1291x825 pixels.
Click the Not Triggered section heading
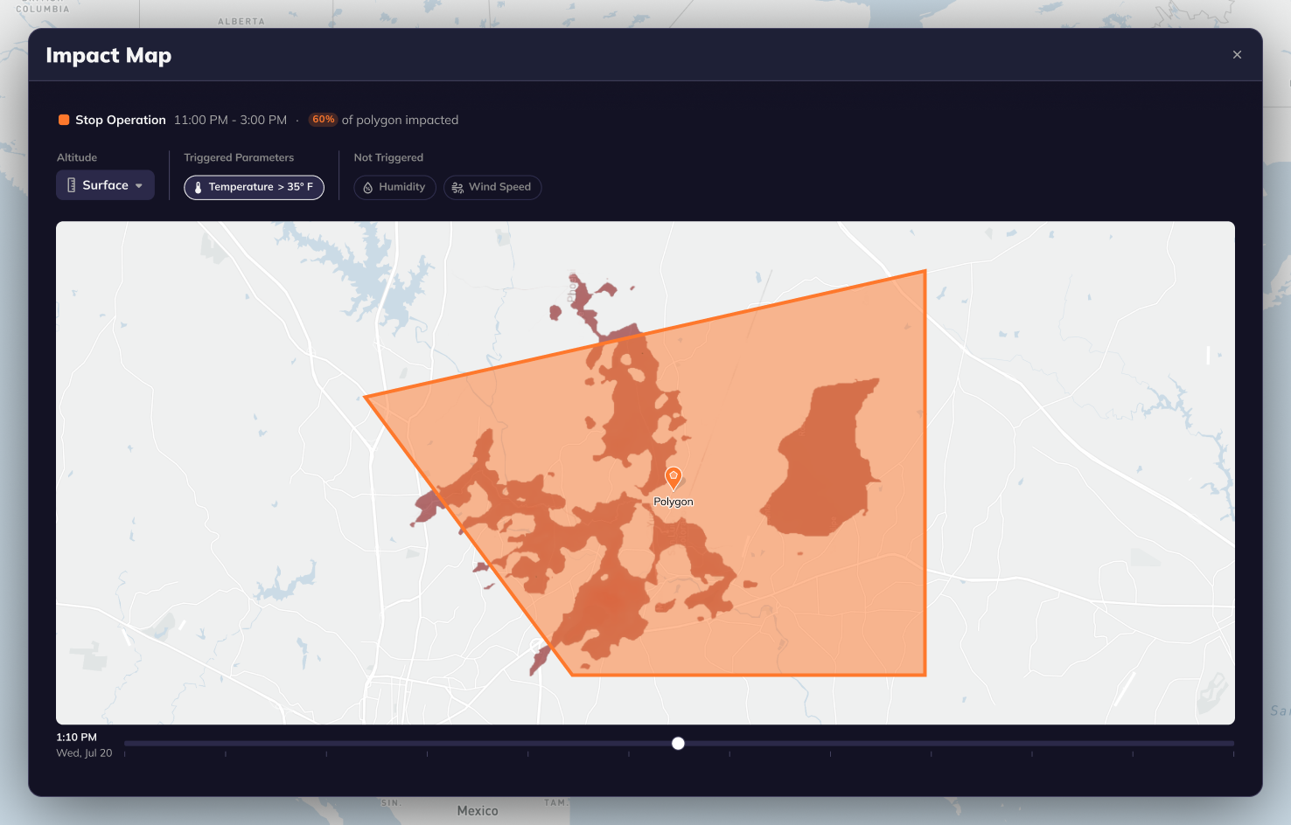pos(388,157)
